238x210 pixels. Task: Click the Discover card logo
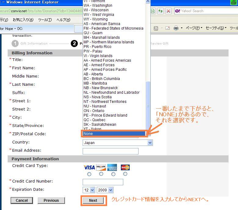coord(101,167)
